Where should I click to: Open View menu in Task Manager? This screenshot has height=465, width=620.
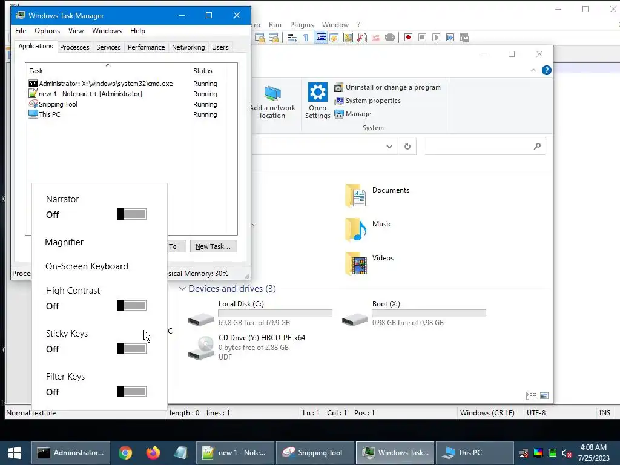76,31
